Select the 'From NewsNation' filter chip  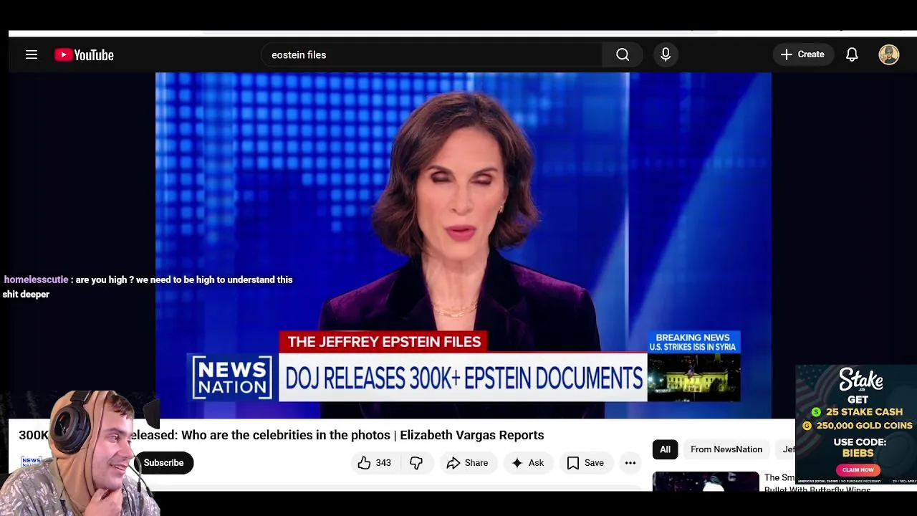click(x=726, y=449)
